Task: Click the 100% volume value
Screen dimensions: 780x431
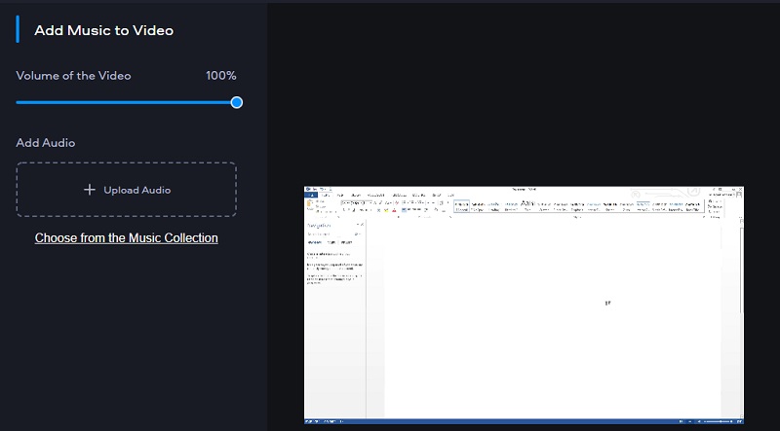Action: [220, 76]
